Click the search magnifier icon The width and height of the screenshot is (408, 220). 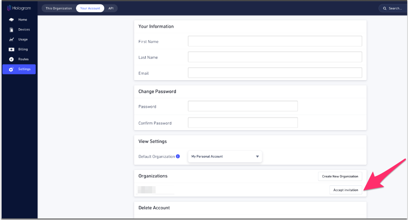[x=385, y=8]
